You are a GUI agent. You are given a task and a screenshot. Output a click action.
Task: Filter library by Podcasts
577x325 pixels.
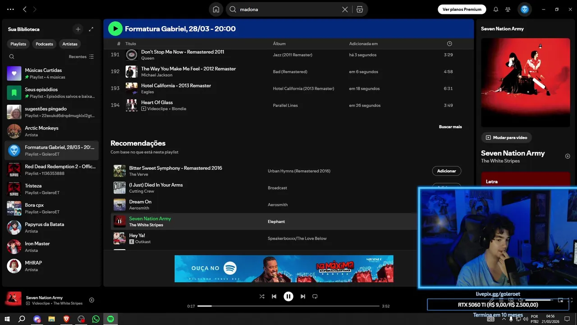pos(44,44)
